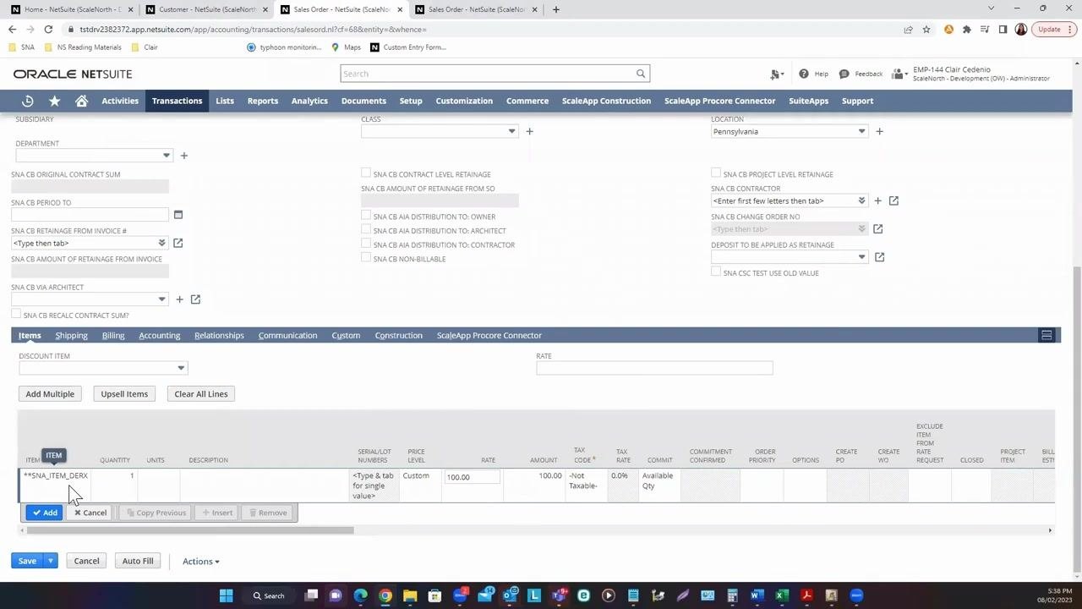
Task: Open the Save button dropdown arrow
Action: [x=51, y=561]
